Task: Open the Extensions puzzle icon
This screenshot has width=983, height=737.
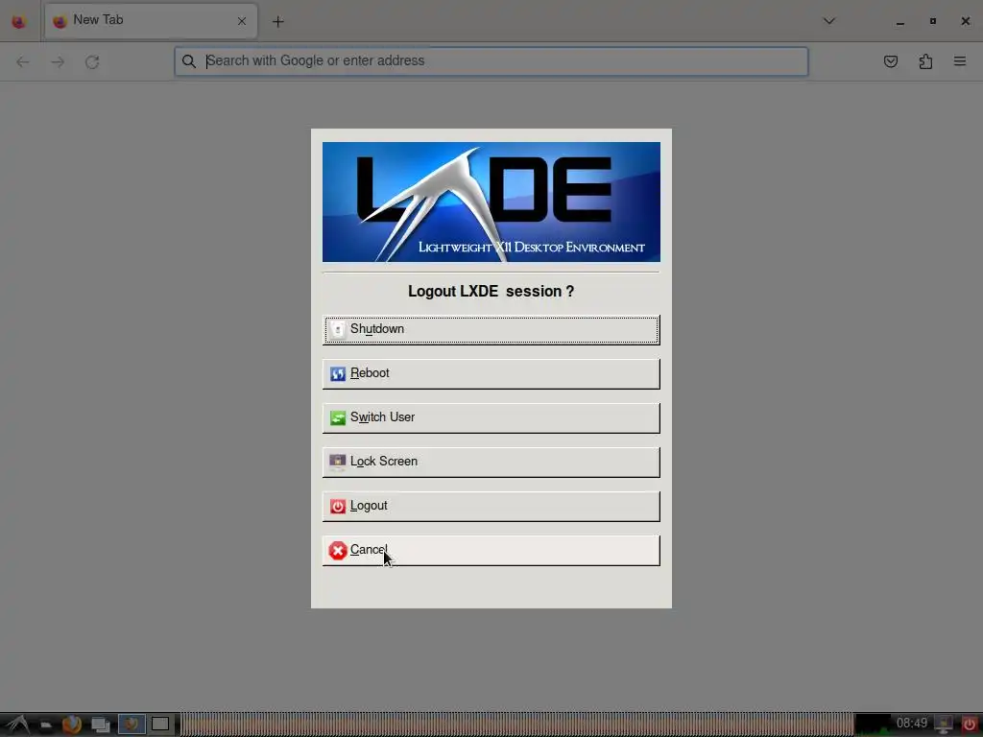Action: 925,61
